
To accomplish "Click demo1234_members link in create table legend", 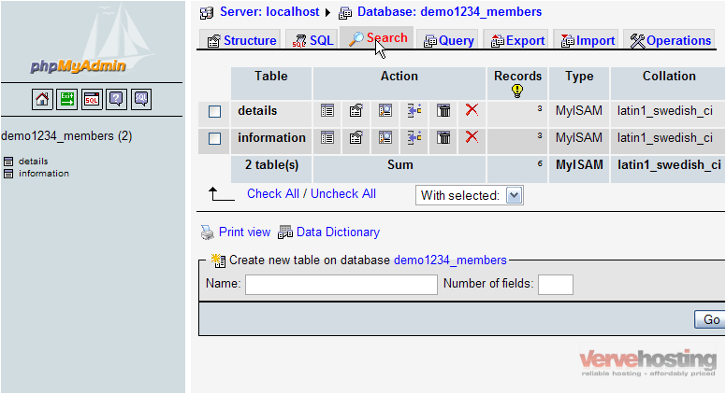I will click(450, 260).
